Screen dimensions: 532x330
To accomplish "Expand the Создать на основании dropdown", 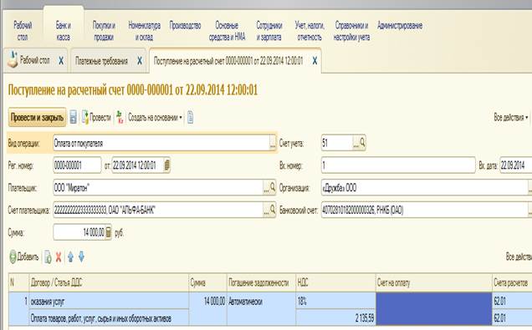I will point(155,117).
